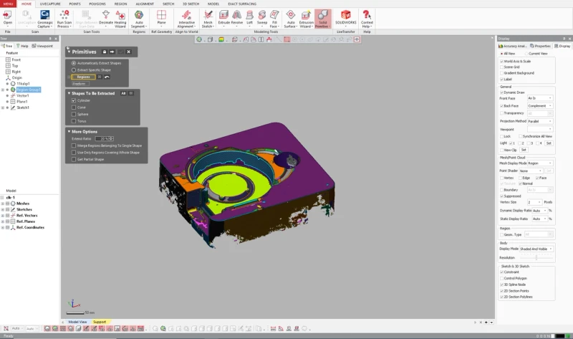Switch to the Properties panel tab
573x339 pixels.
click(x=540, y=46)
